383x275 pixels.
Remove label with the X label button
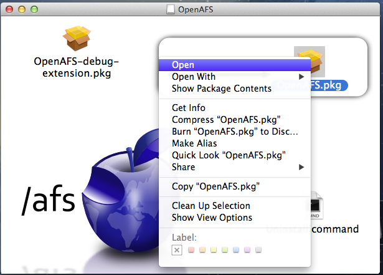coord(177,250)
